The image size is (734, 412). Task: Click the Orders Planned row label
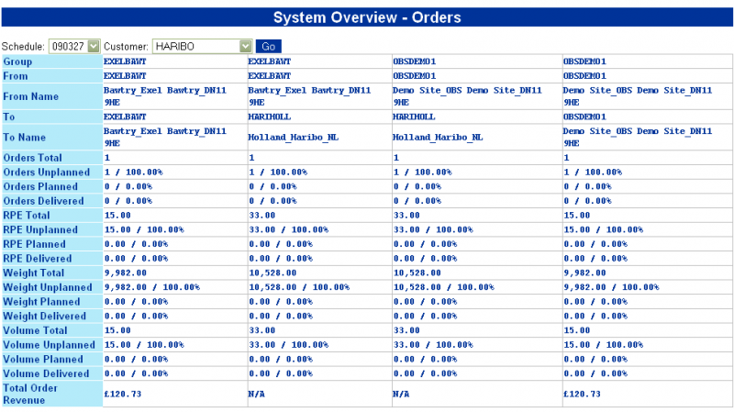pyautogui.click(x=40, y=186)
